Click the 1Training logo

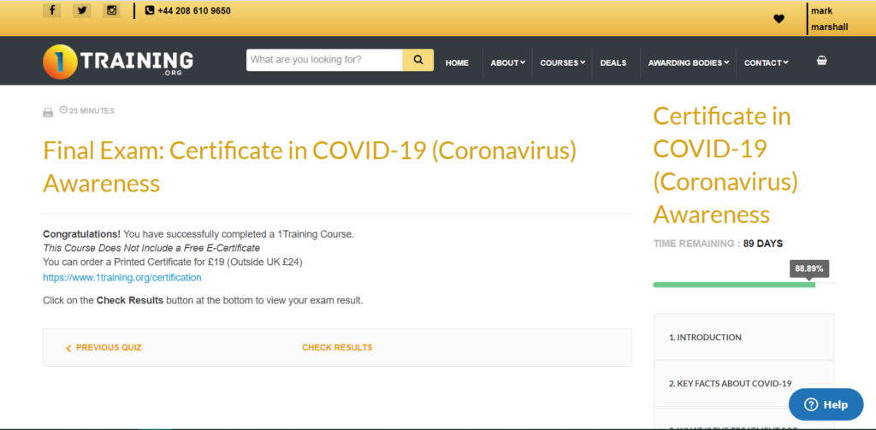(x=118, y=62)
